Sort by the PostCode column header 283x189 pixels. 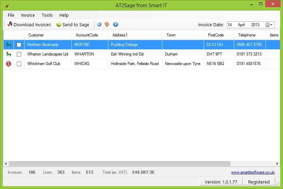[x=216, y=35]
